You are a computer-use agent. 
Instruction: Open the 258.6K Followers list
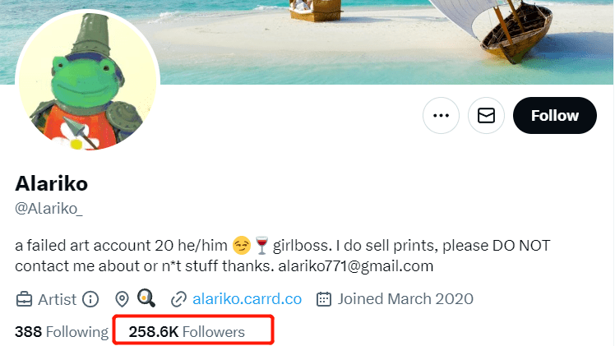click(x=187, y=332)
